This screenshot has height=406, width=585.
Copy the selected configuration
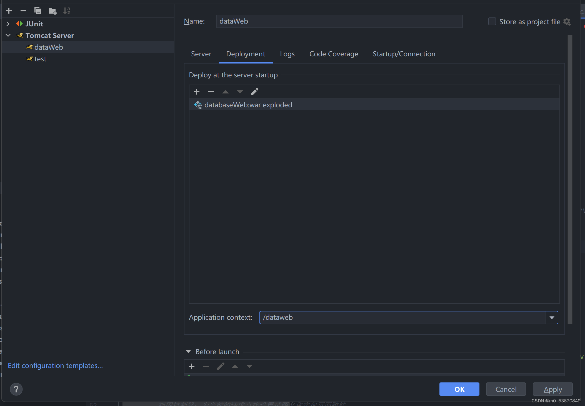point(38,11)
